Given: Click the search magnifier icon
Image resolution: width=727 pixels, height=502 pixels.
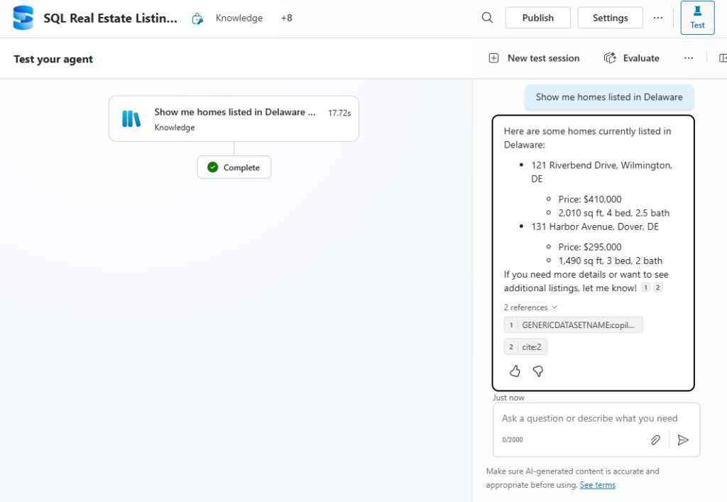Looking at the screenshot, I should (487, 18).
